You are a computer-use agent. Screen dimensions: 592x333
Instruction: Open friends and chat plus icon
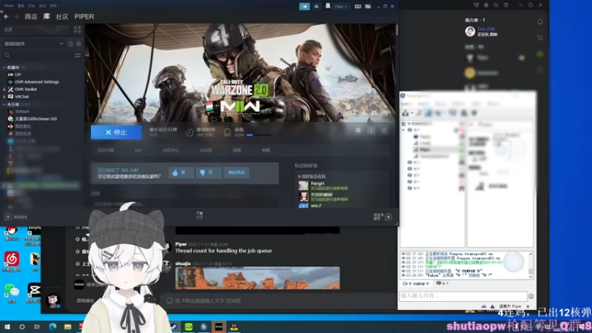(388, 217)
